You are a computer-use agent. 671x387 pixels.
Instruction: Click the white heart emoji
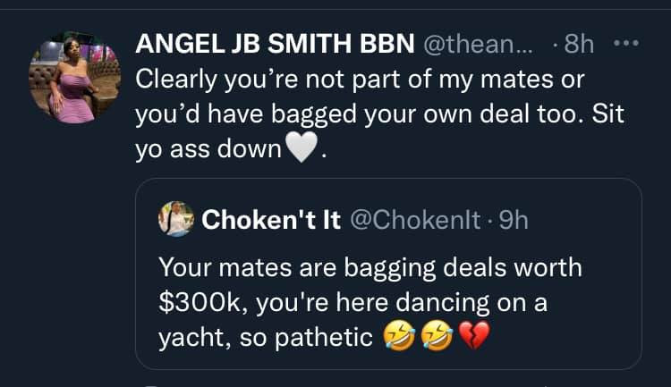[302, 147]
